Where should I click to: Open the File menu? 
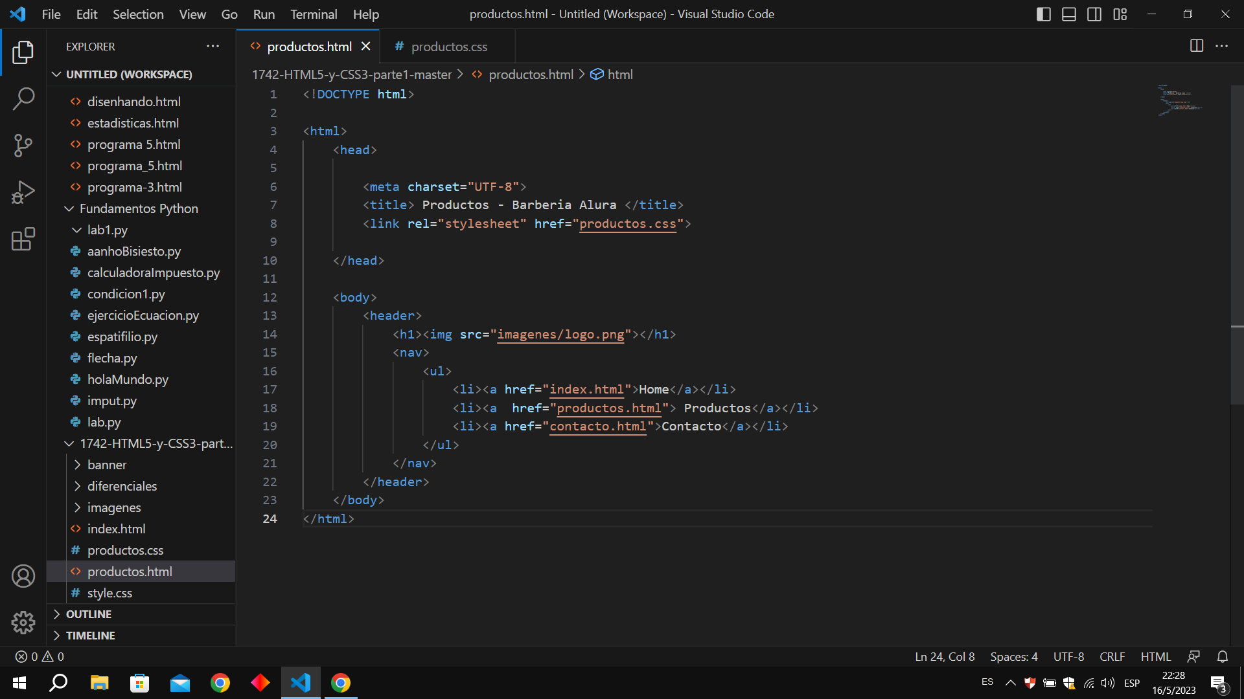point(51,14)
